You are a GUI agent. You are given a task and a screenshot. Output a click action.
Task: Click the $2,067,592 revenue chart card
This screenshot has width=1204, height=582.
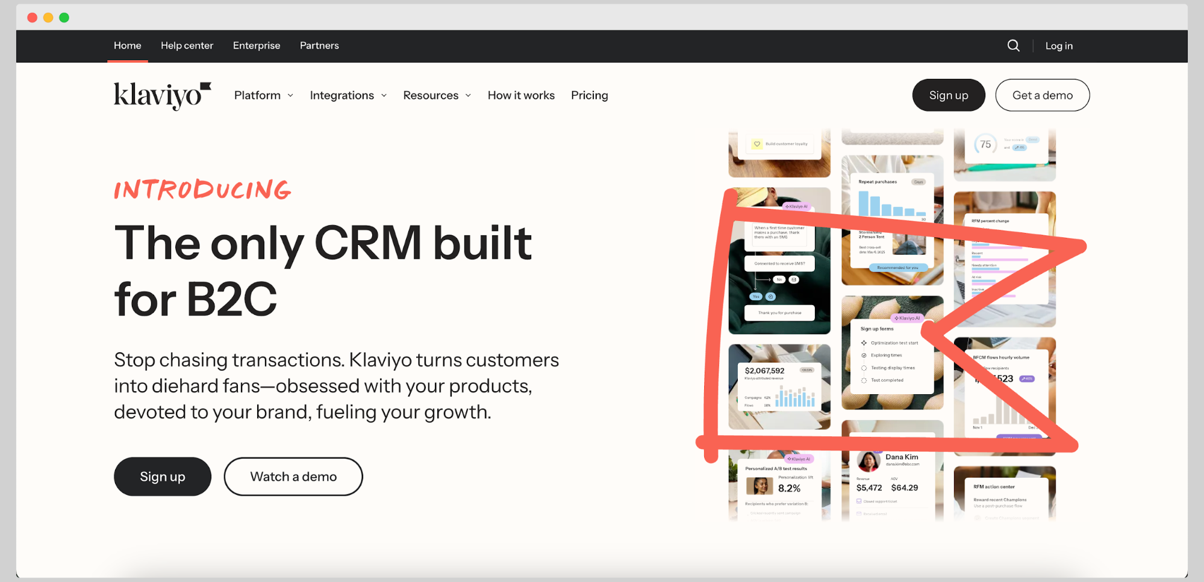(779, 386)
